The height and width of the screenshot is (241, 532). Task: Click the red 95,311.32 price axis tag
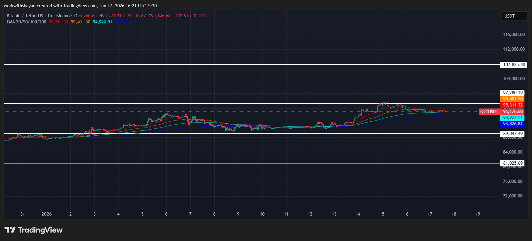513,105
